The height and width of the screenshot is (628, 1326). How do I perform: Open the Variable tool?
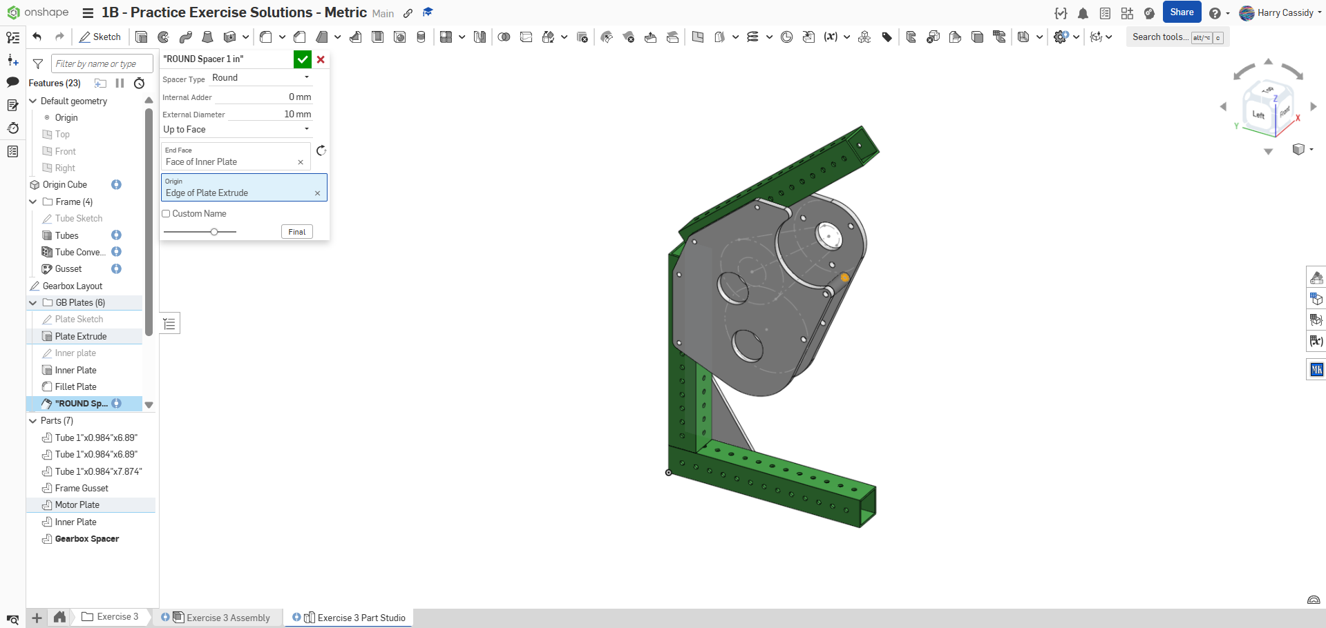[x=831, y=37]
